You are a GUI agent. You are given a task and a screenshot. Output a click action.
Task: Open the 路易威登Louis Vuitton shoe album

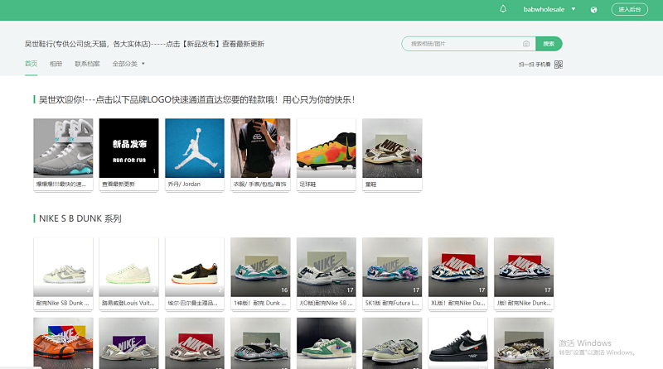pyautogui.click(x=129, y=267)
